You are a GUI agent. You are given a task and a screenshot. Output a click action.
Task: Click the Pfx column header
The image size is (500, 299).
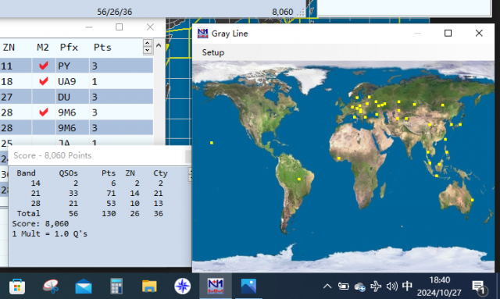69,48
